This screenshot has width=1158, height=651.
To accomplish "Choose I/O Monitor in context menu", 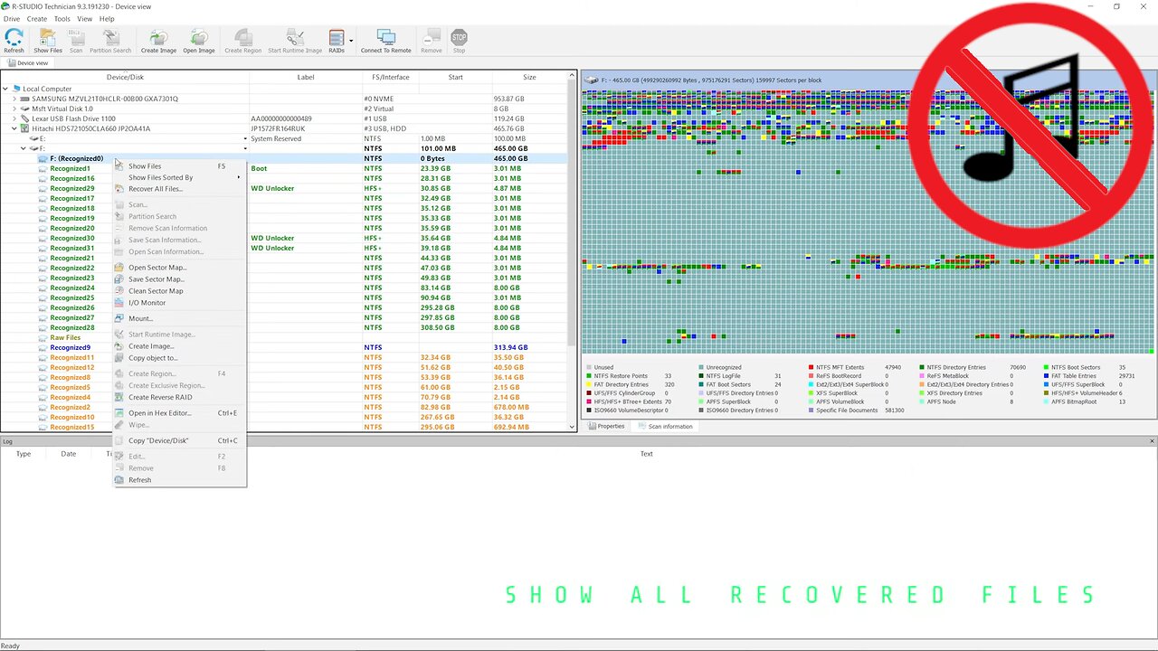I will click(179, 303).
